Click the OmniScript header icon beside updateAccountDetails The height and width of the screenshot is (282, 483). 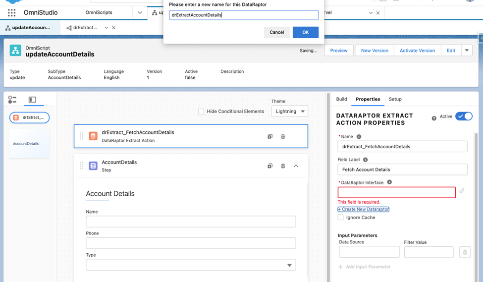pyautogui.click(x=15, y=51)
